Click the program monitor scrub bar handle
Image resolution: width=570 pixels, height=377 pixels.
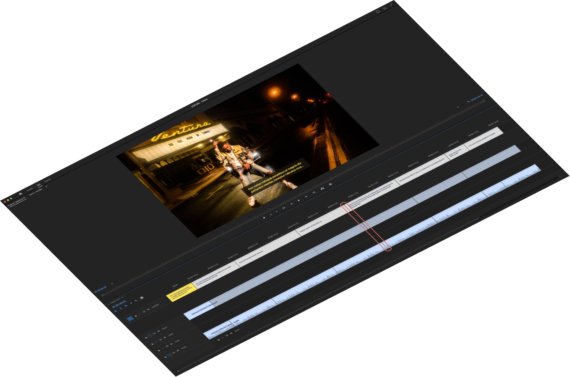pyautogui.click(x=103, y=295)
